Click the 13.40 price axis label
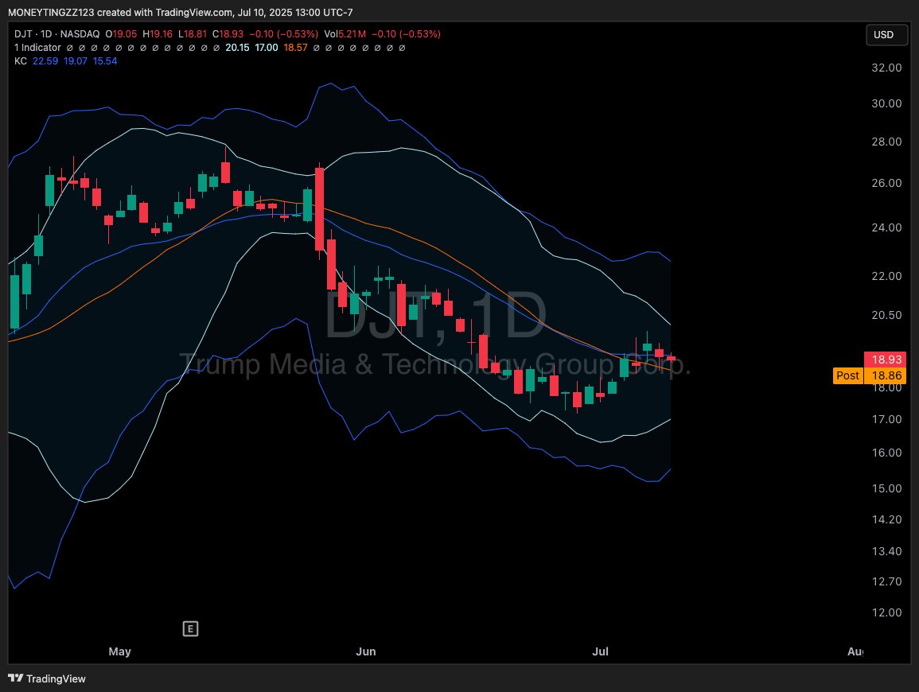 point(886,551)
